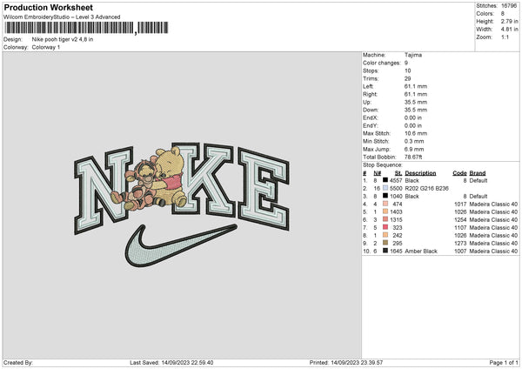Click the Brand column header
Viewport: 522px width, 369px height.
click(x=478, y=173)
